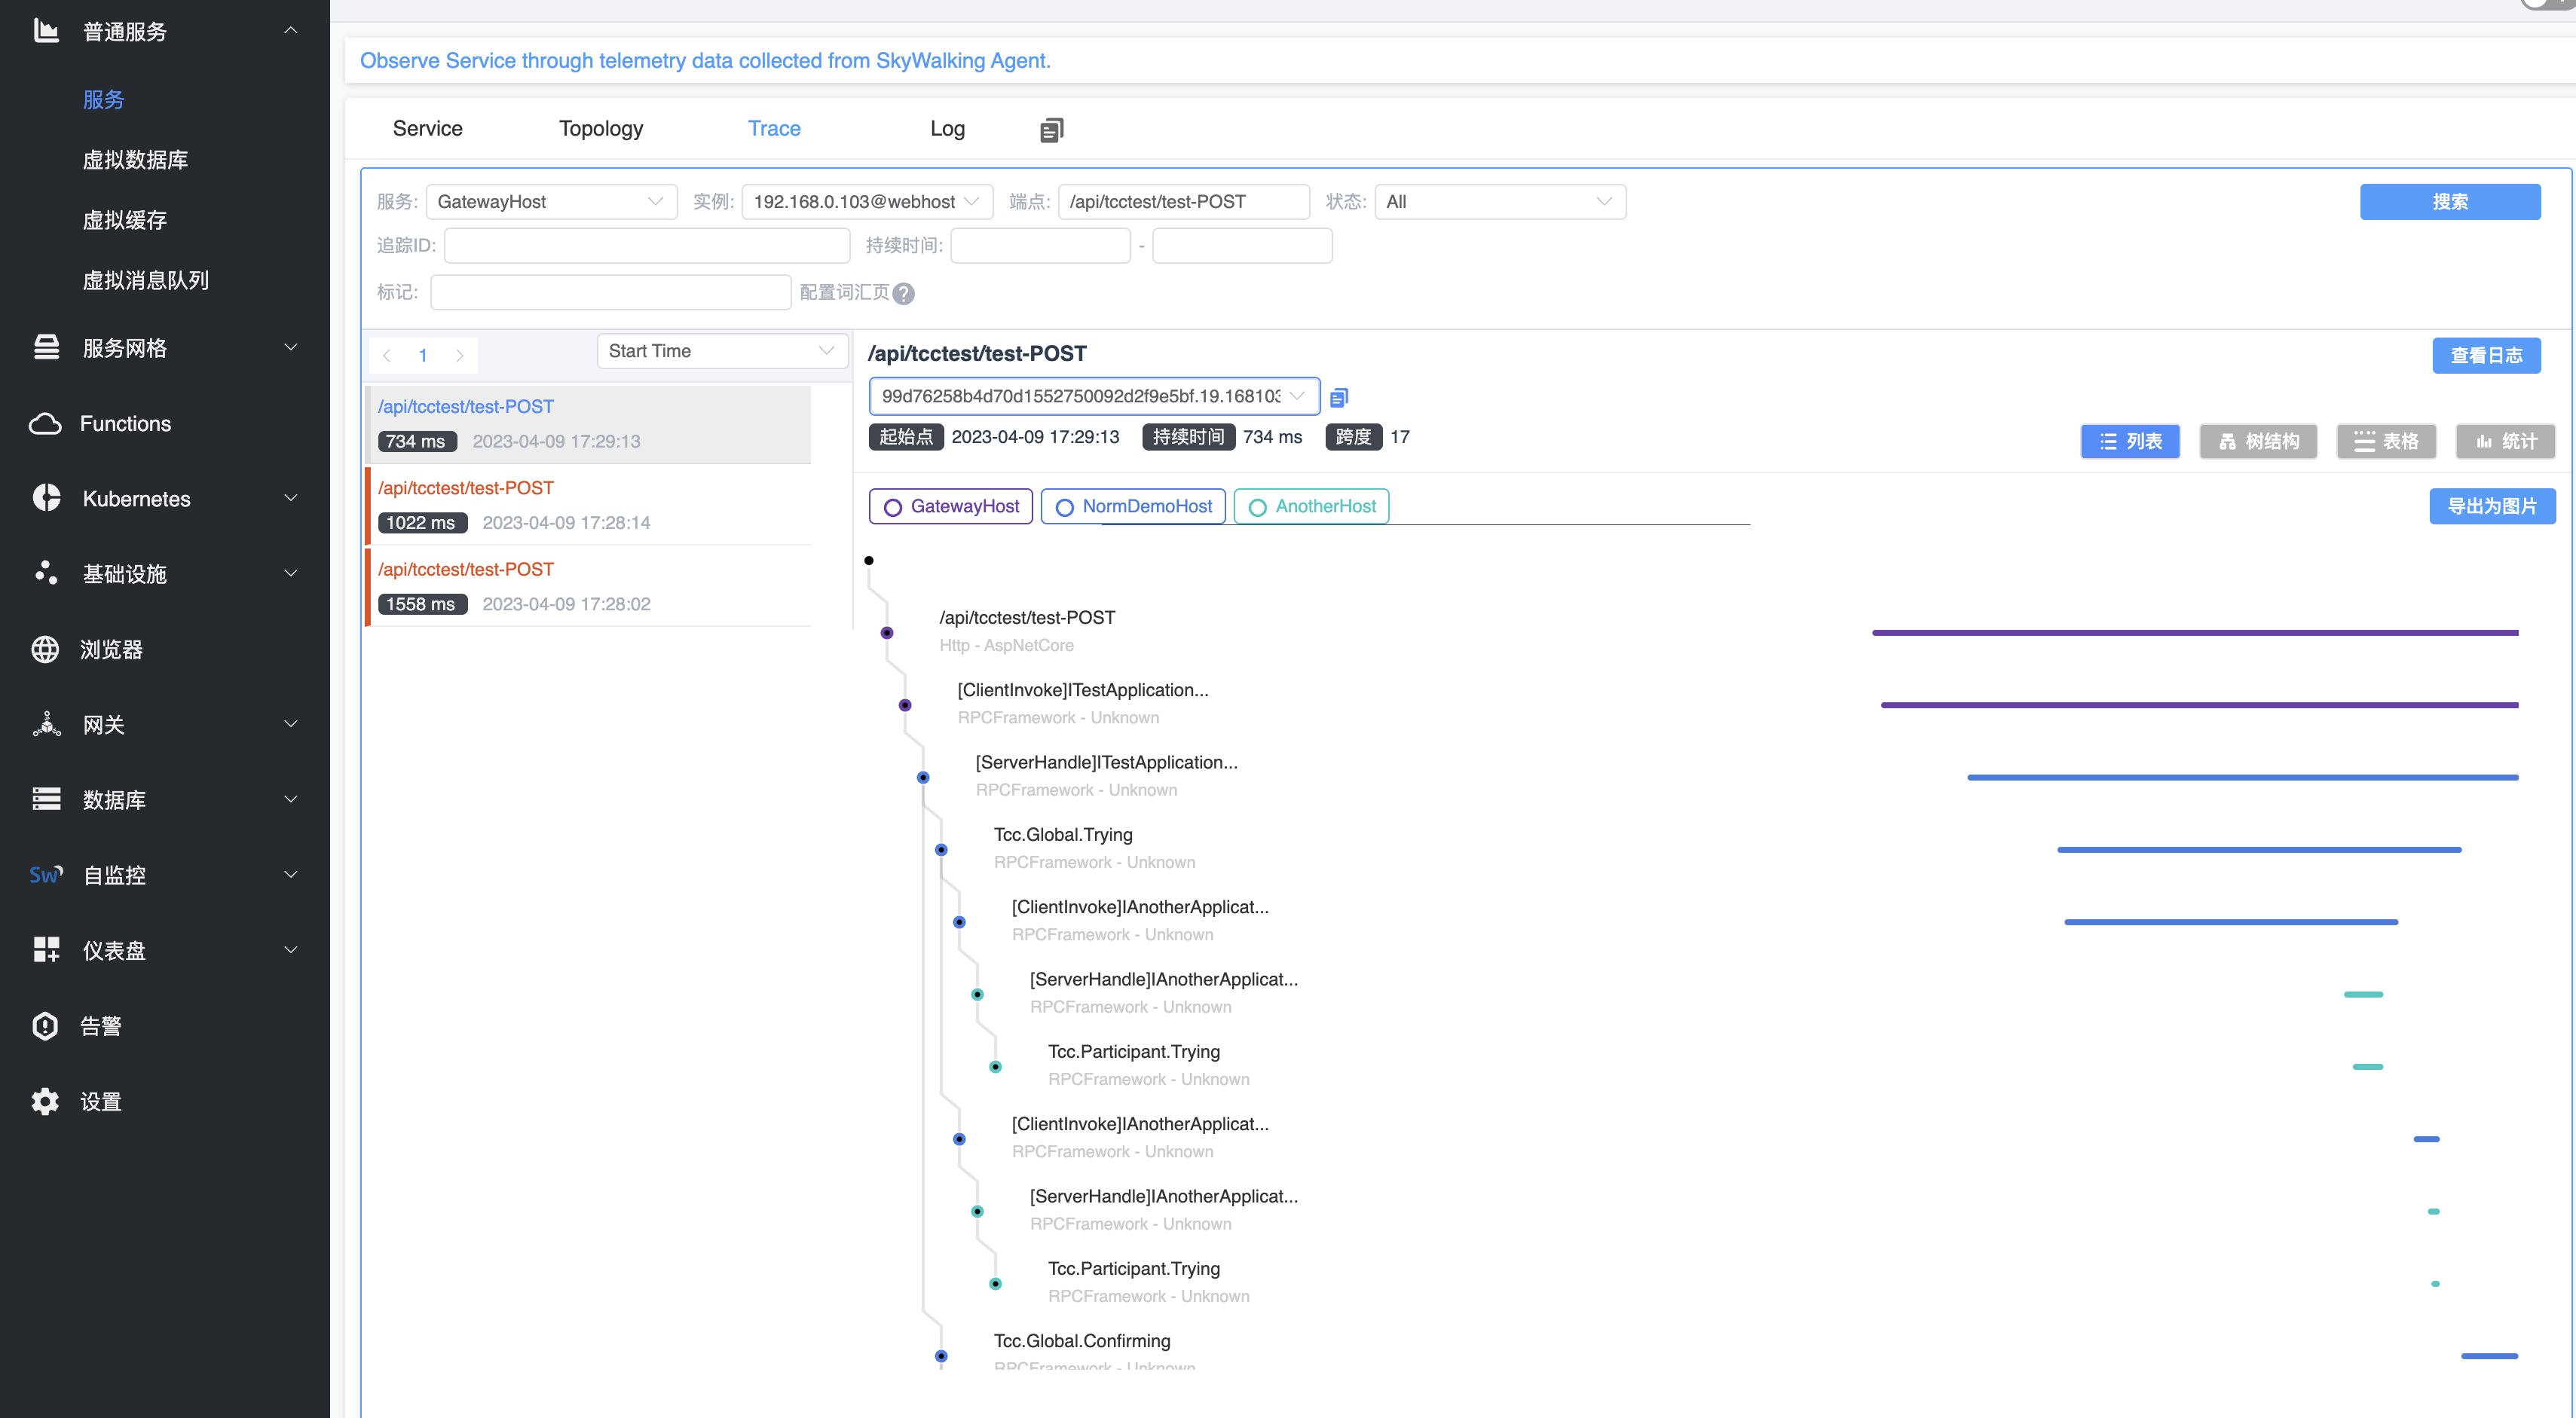Open 虚拟消息队列 menu item
Screen dimensions: 2576x1418
point(146,280)
